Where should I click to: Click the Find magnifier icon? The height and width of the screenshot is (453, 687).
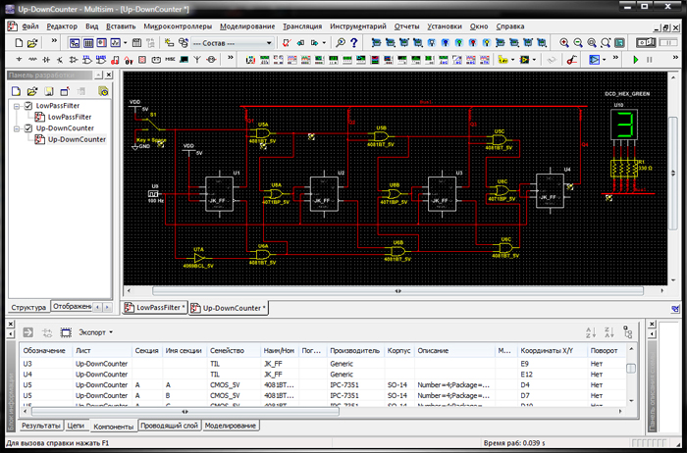coord(341,43)
